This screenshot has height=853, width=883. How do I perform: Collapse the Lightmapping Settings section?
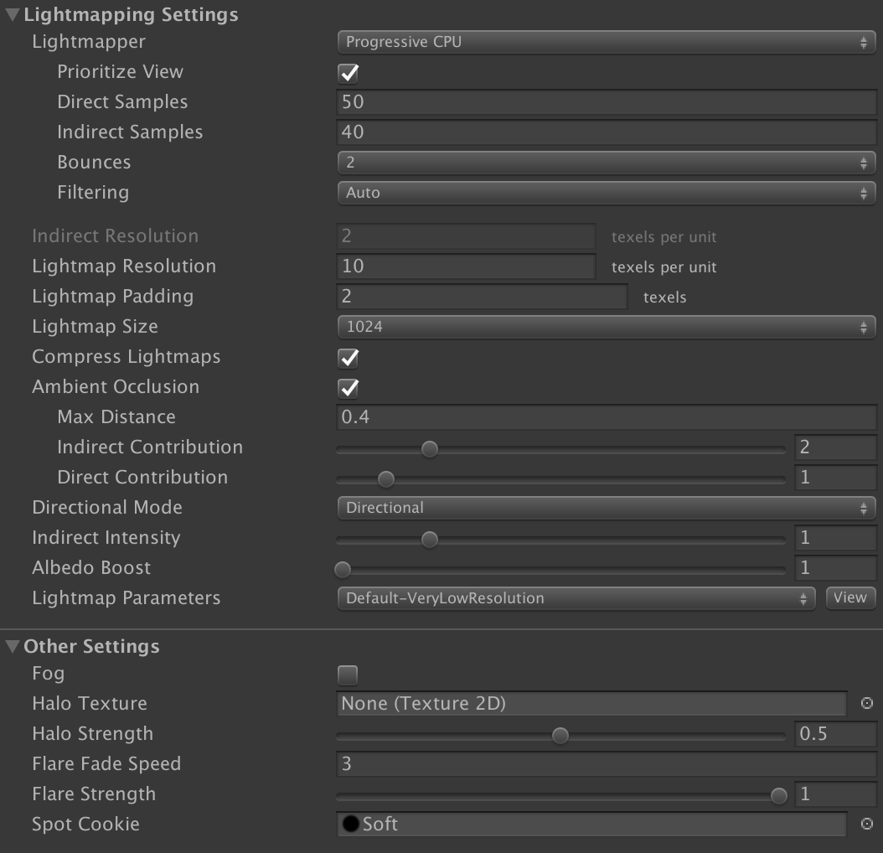tap(12, 15)
